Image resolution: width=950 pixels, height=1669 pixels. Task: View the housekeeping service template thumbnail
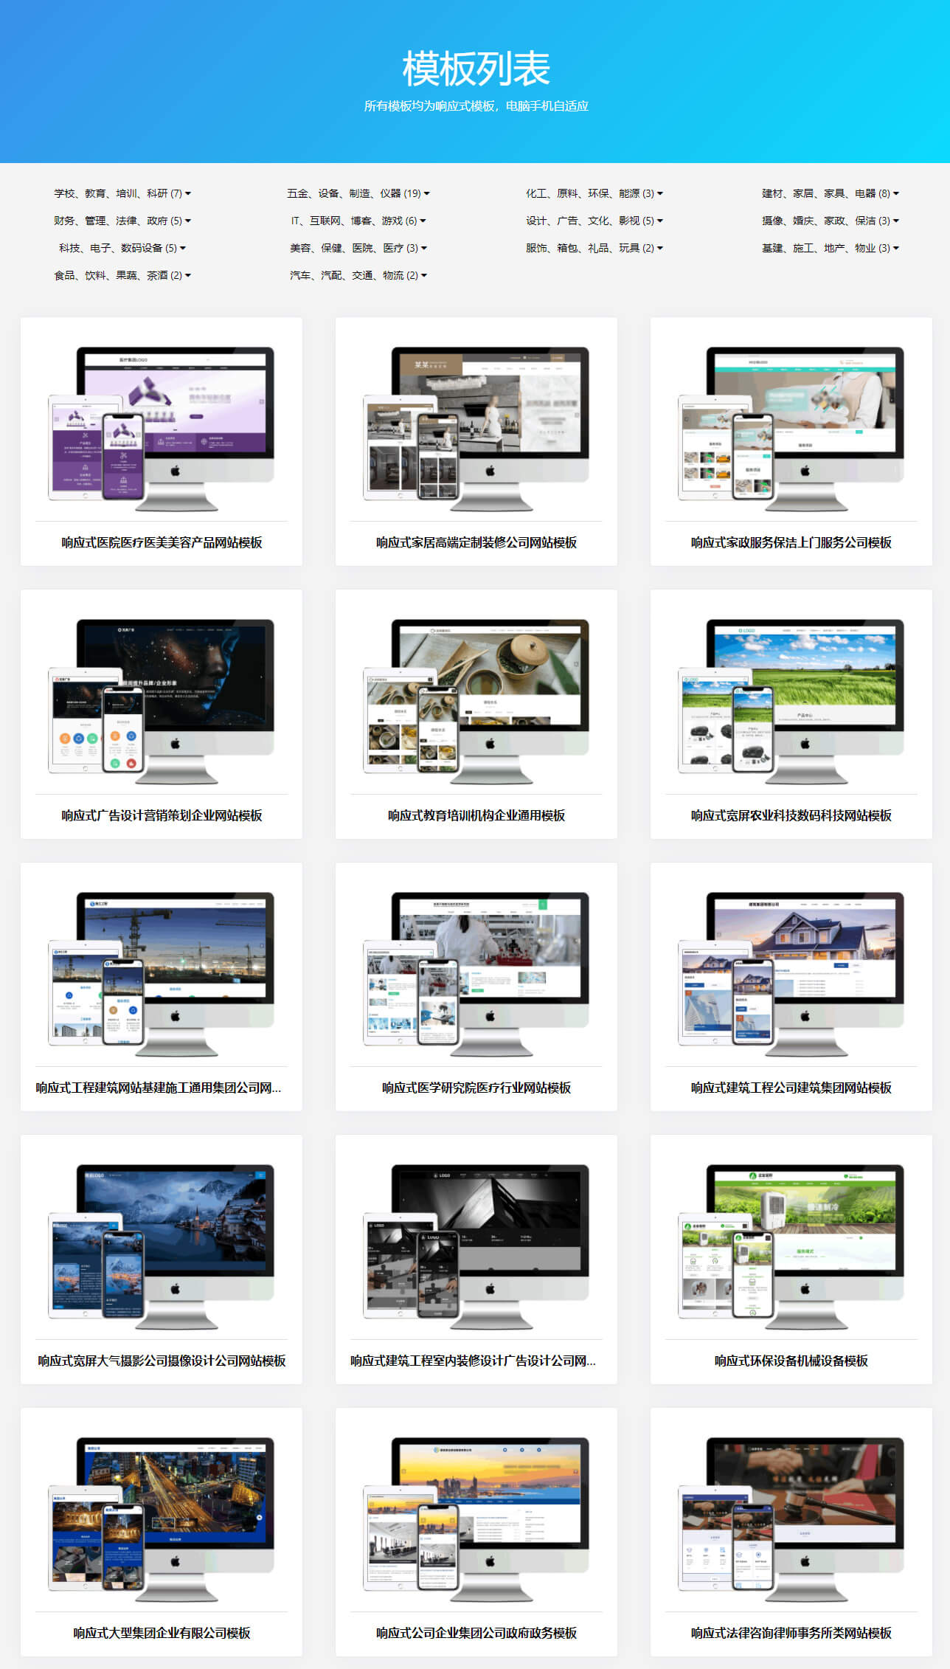click(x=791, y=428)
